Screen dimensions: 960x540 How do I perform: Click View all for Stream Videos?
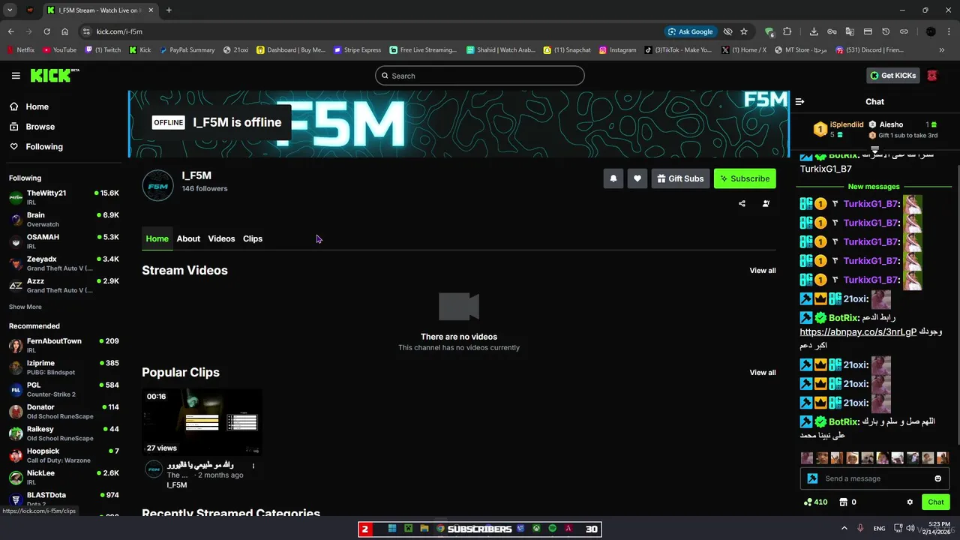[763, 271]
